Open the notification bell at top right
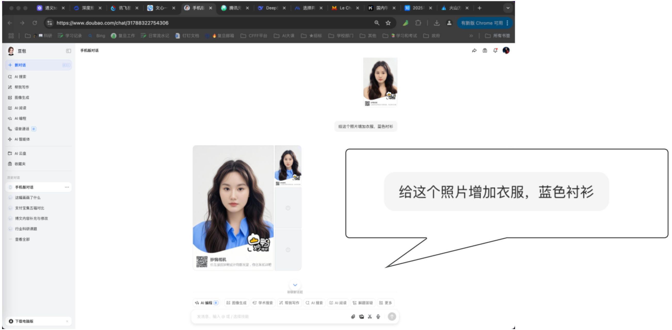 (495, 51)
